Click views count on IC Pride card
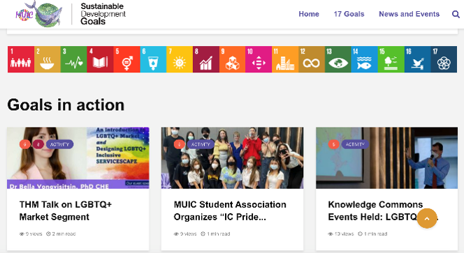Viewport: 464px width, 253px height. [x=185, y=233]
